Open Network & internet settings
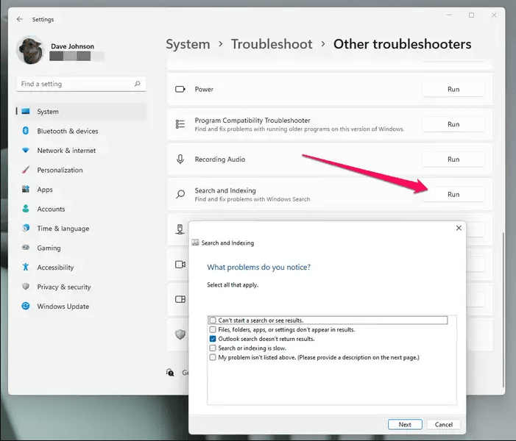Viewport: 516px width, 441px height. [x=66, y=151]
